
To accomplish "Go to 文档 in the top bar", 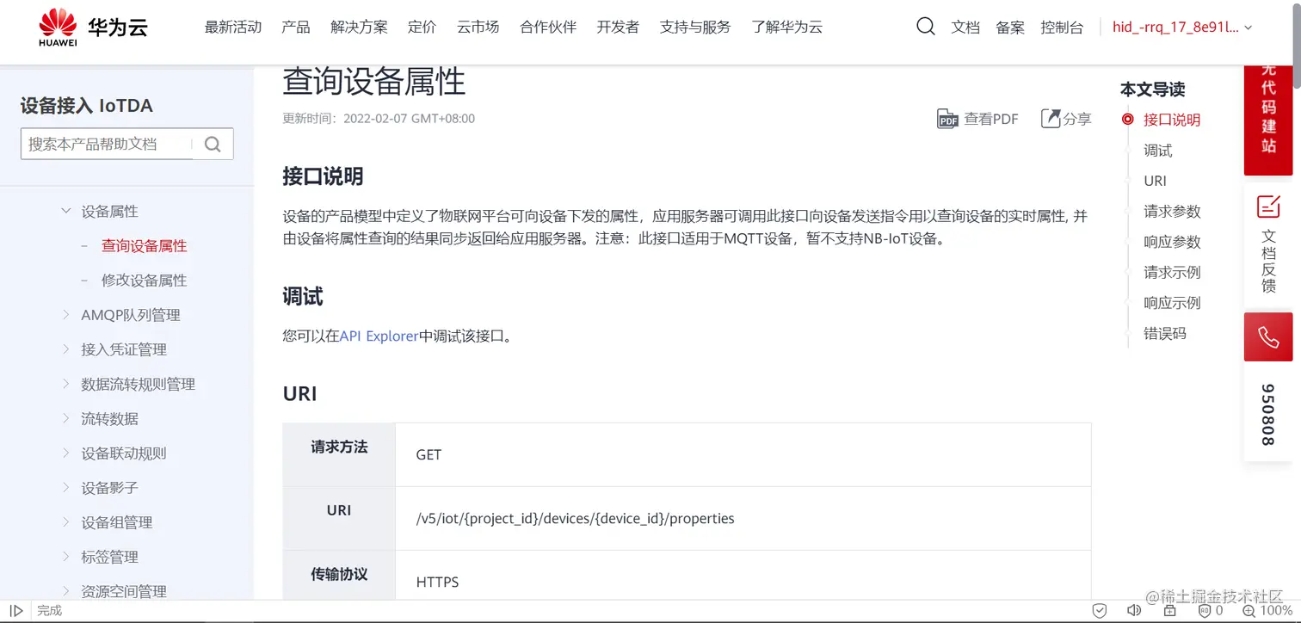I will coord(965,28).
